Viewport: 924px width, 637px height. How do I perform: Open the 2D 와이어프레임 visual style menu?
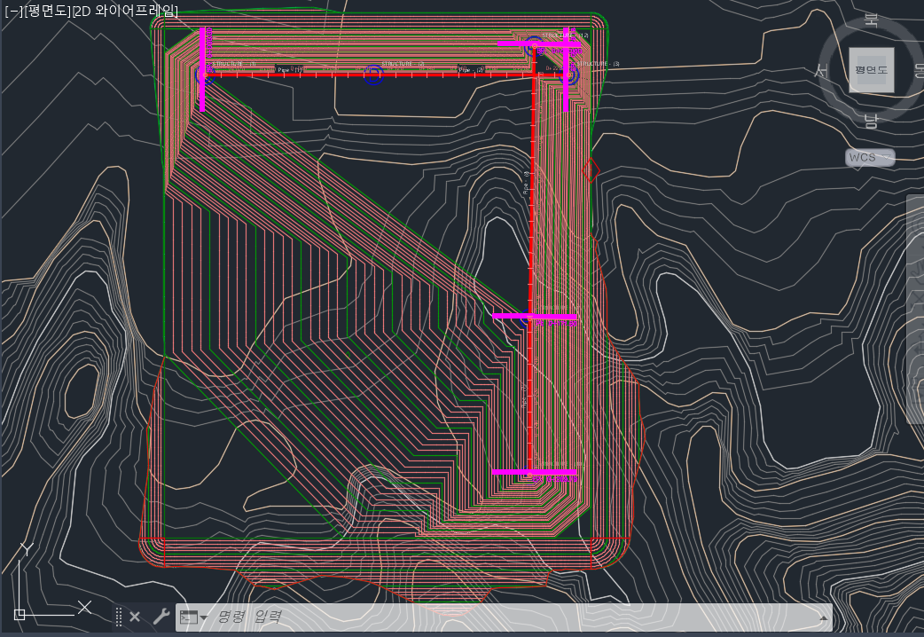point(129,12)
